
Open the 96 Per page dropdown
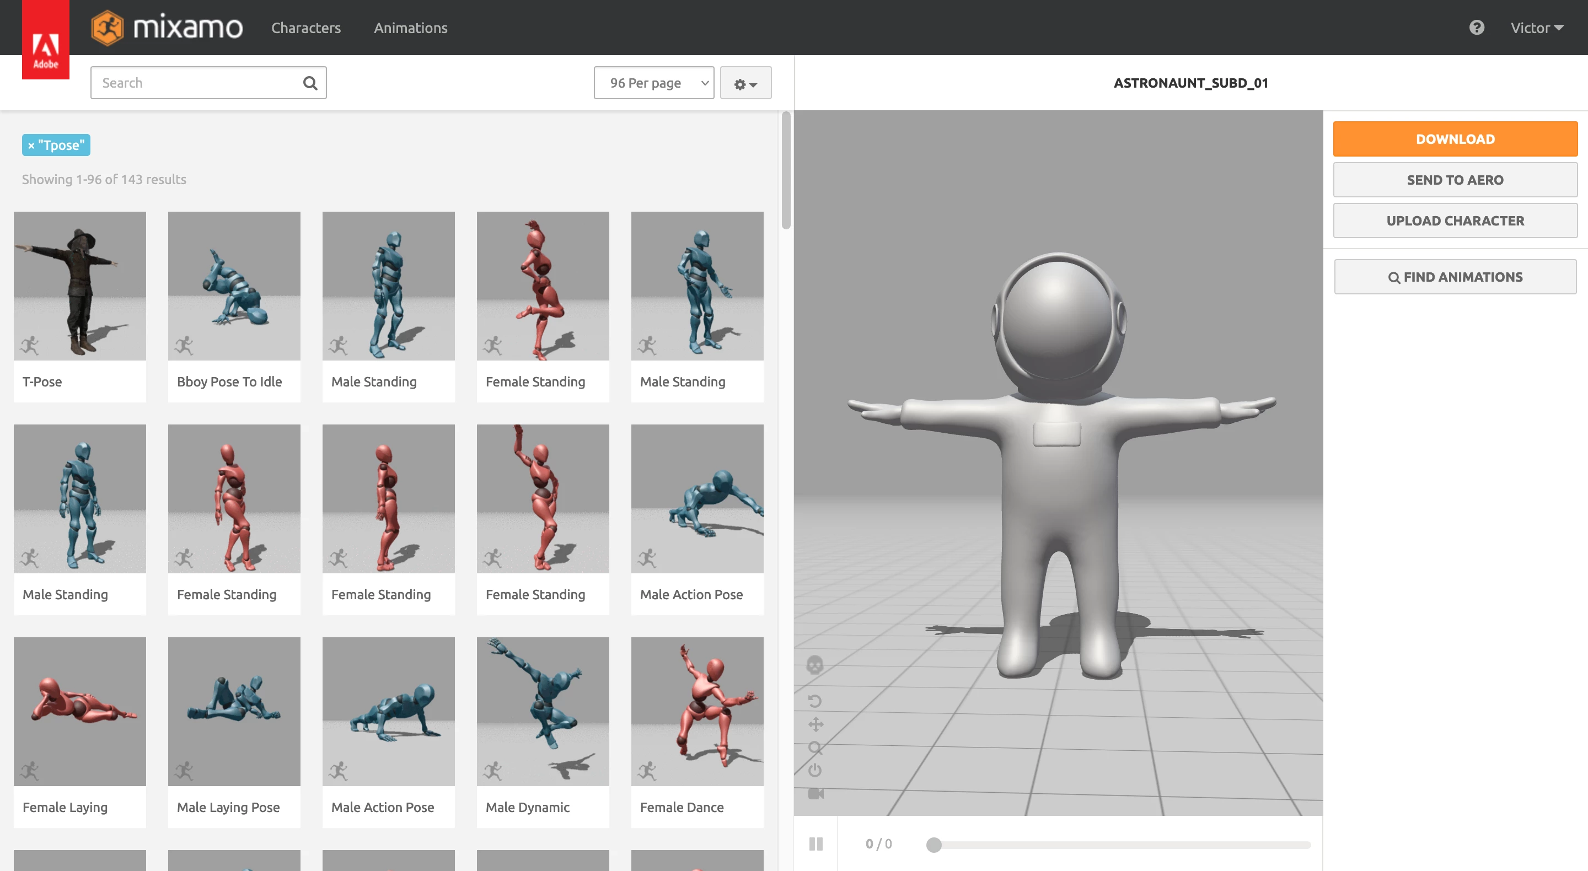(x=653, y=83)
